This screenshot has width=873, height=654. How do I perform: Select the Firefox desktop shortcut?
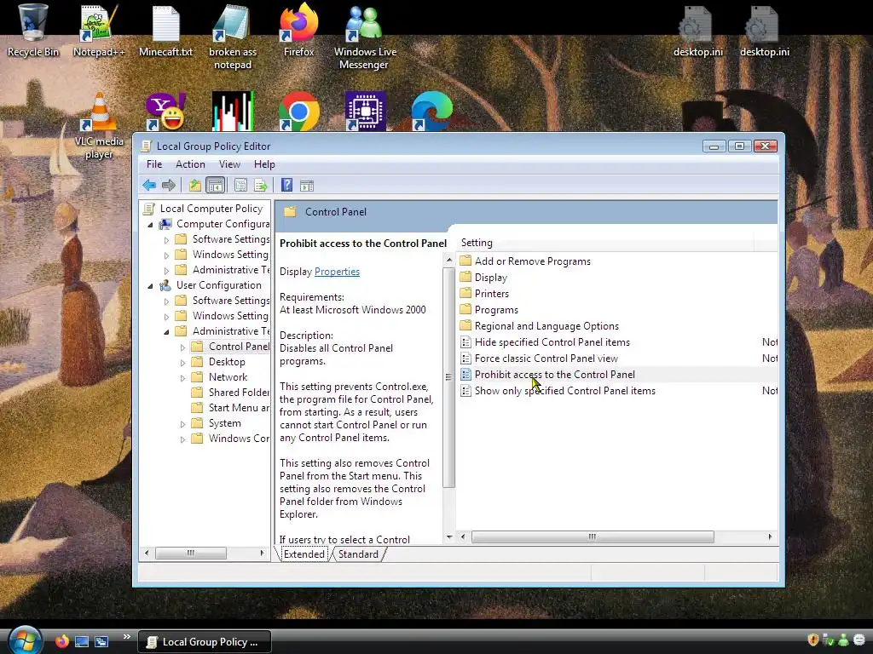299,31
